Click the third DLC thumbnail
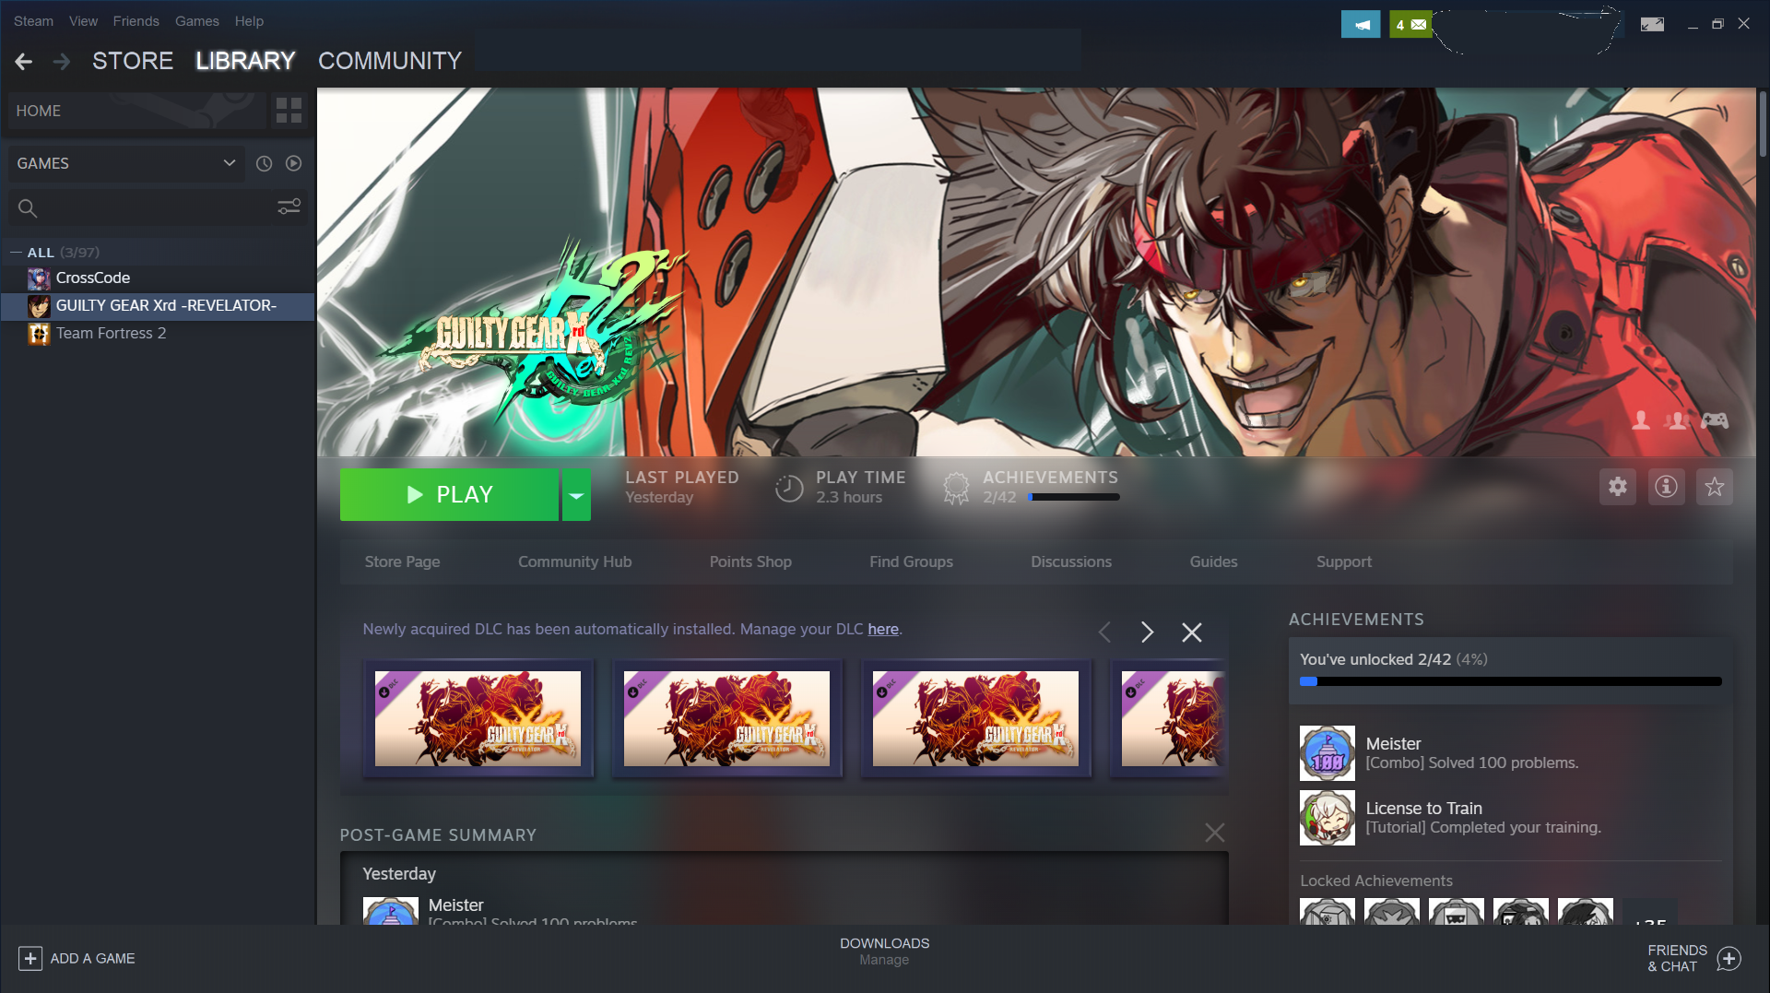 [x=976, y=718]
